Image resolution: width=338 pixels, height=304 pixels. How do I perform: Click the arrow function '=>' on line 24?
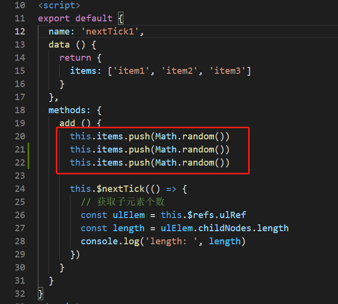pos(171,189)
